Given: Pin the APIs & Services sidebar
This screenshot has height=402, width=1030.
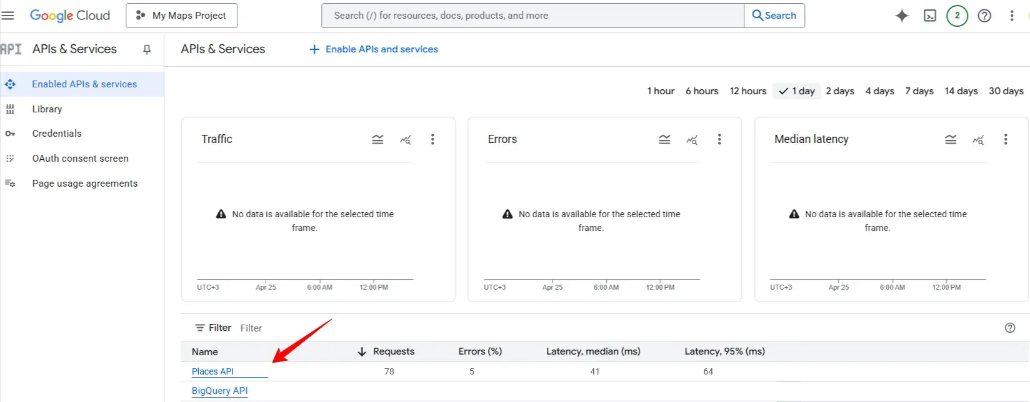Looking at the screenshot, I should (147, 49).
